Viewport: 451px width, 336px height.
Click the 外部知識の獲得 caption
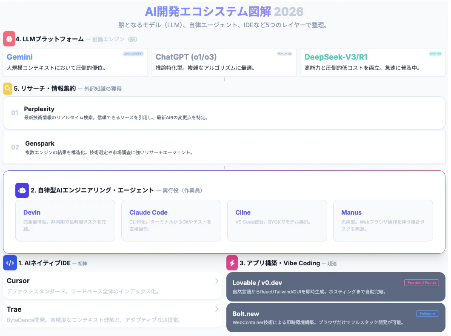[x=103, y=89]
